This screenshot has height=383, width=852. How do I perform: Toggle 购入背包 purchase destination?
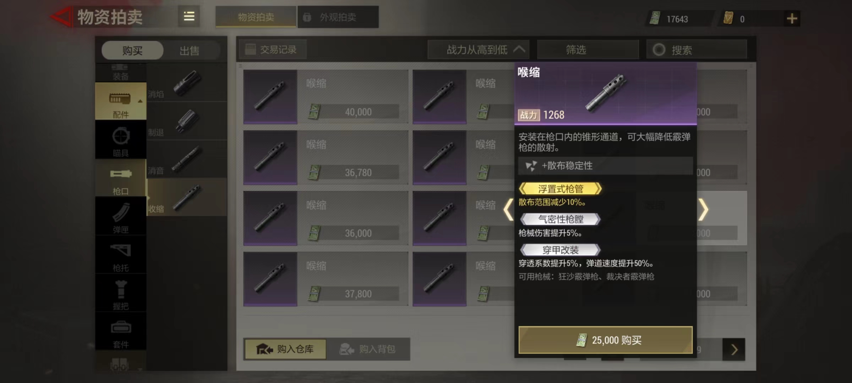click(x=368, y=349)
